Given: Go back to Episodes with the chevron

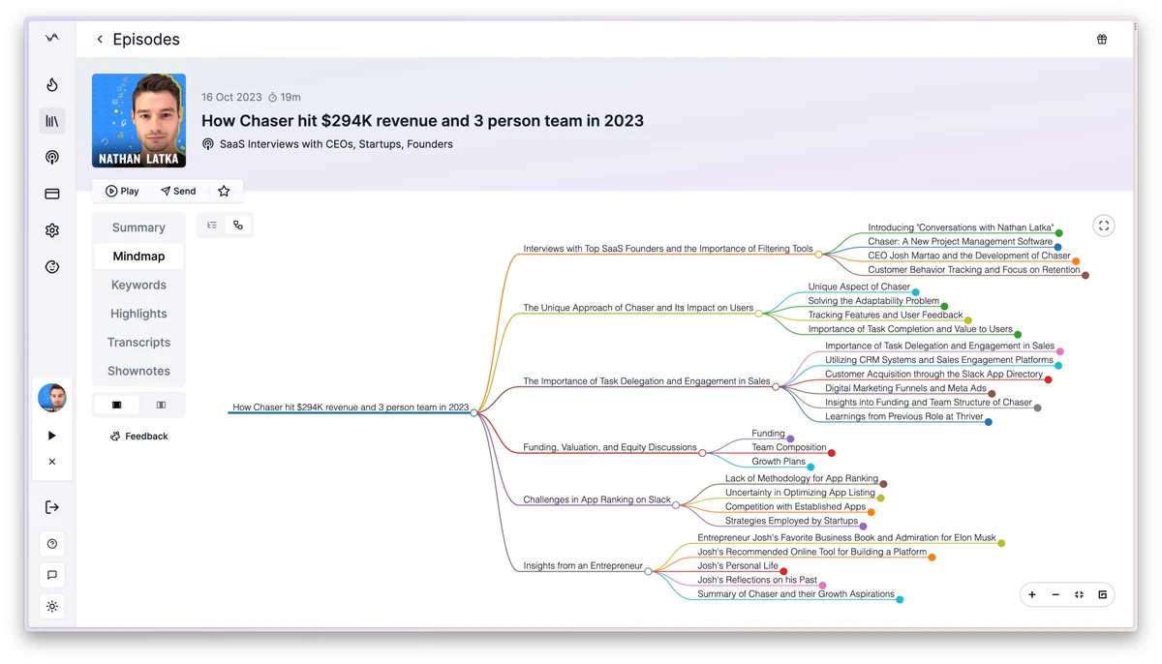Looking at the screenshot, I should (x=100, y=40).
